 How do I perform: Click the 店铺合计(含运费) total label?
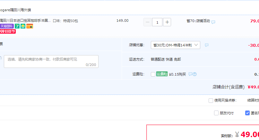tap(229, 87)
